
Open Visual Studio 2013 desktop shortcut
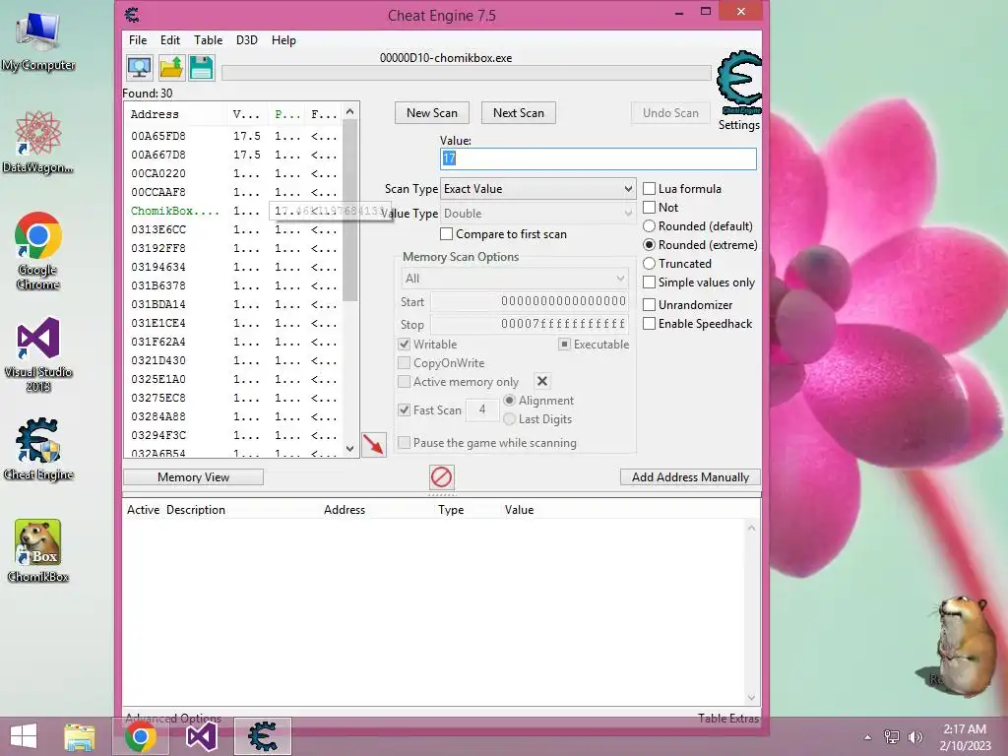click(x=38, y=354)
